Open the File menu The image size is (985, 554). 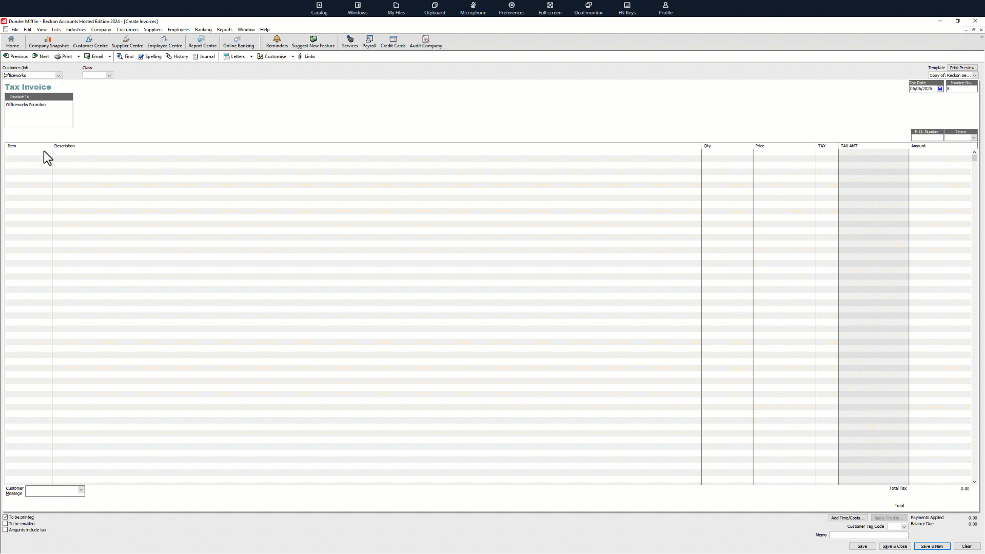[x=15, y=30]
